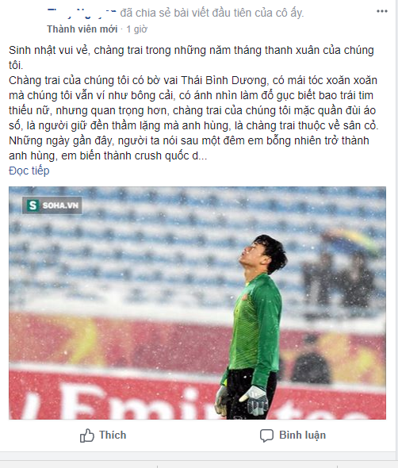Open the three-dot post options menu
Viewport: 398px width, 468px height.
click(x=381, y=11)
